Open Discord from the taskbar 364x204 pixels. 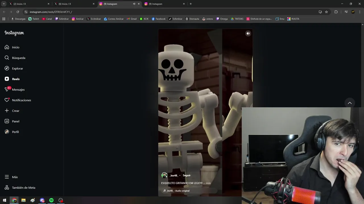42,200
